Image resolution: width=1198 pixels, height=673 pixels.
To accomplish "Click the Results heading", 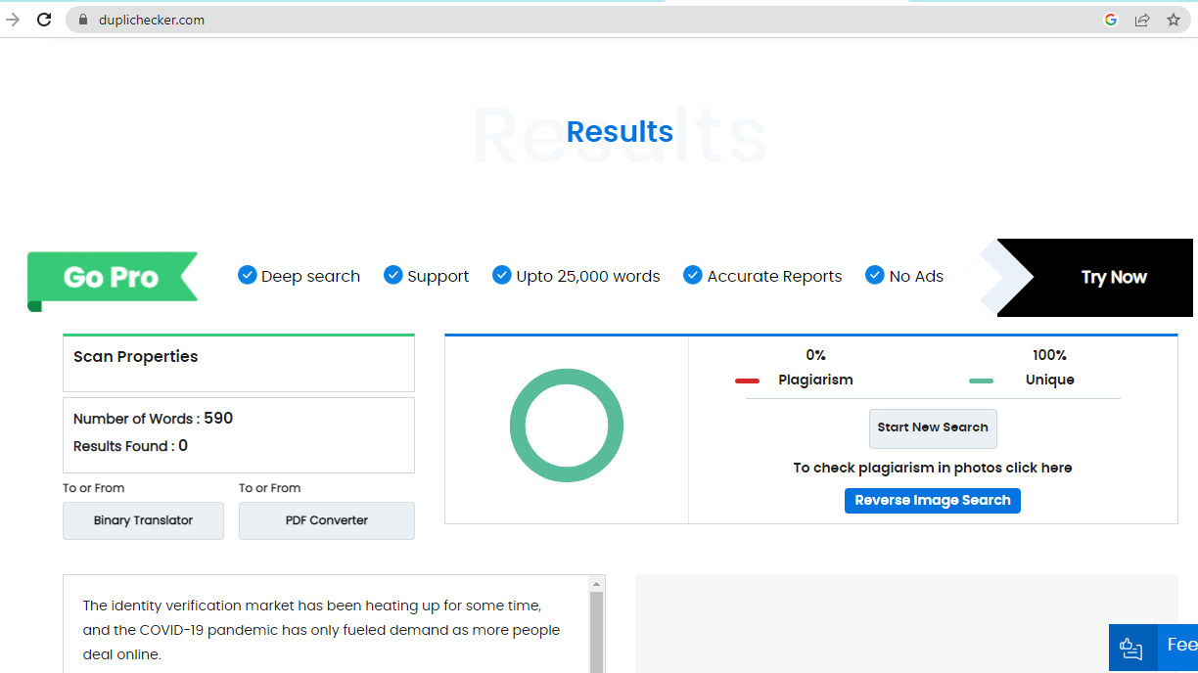I will [620, 132].
